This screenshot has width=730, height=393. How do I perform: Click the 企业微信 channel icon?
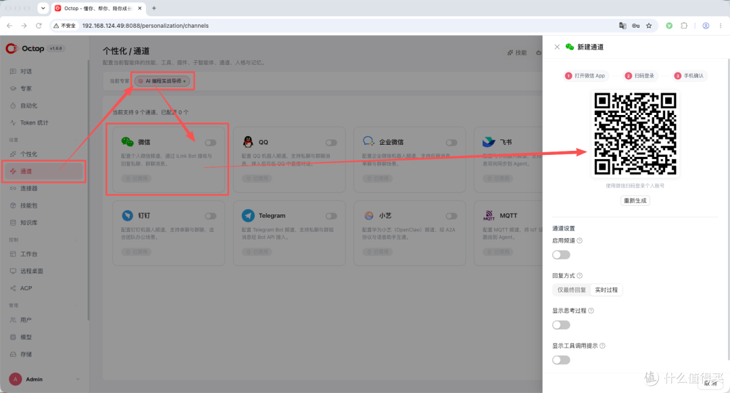coord(369,141)
